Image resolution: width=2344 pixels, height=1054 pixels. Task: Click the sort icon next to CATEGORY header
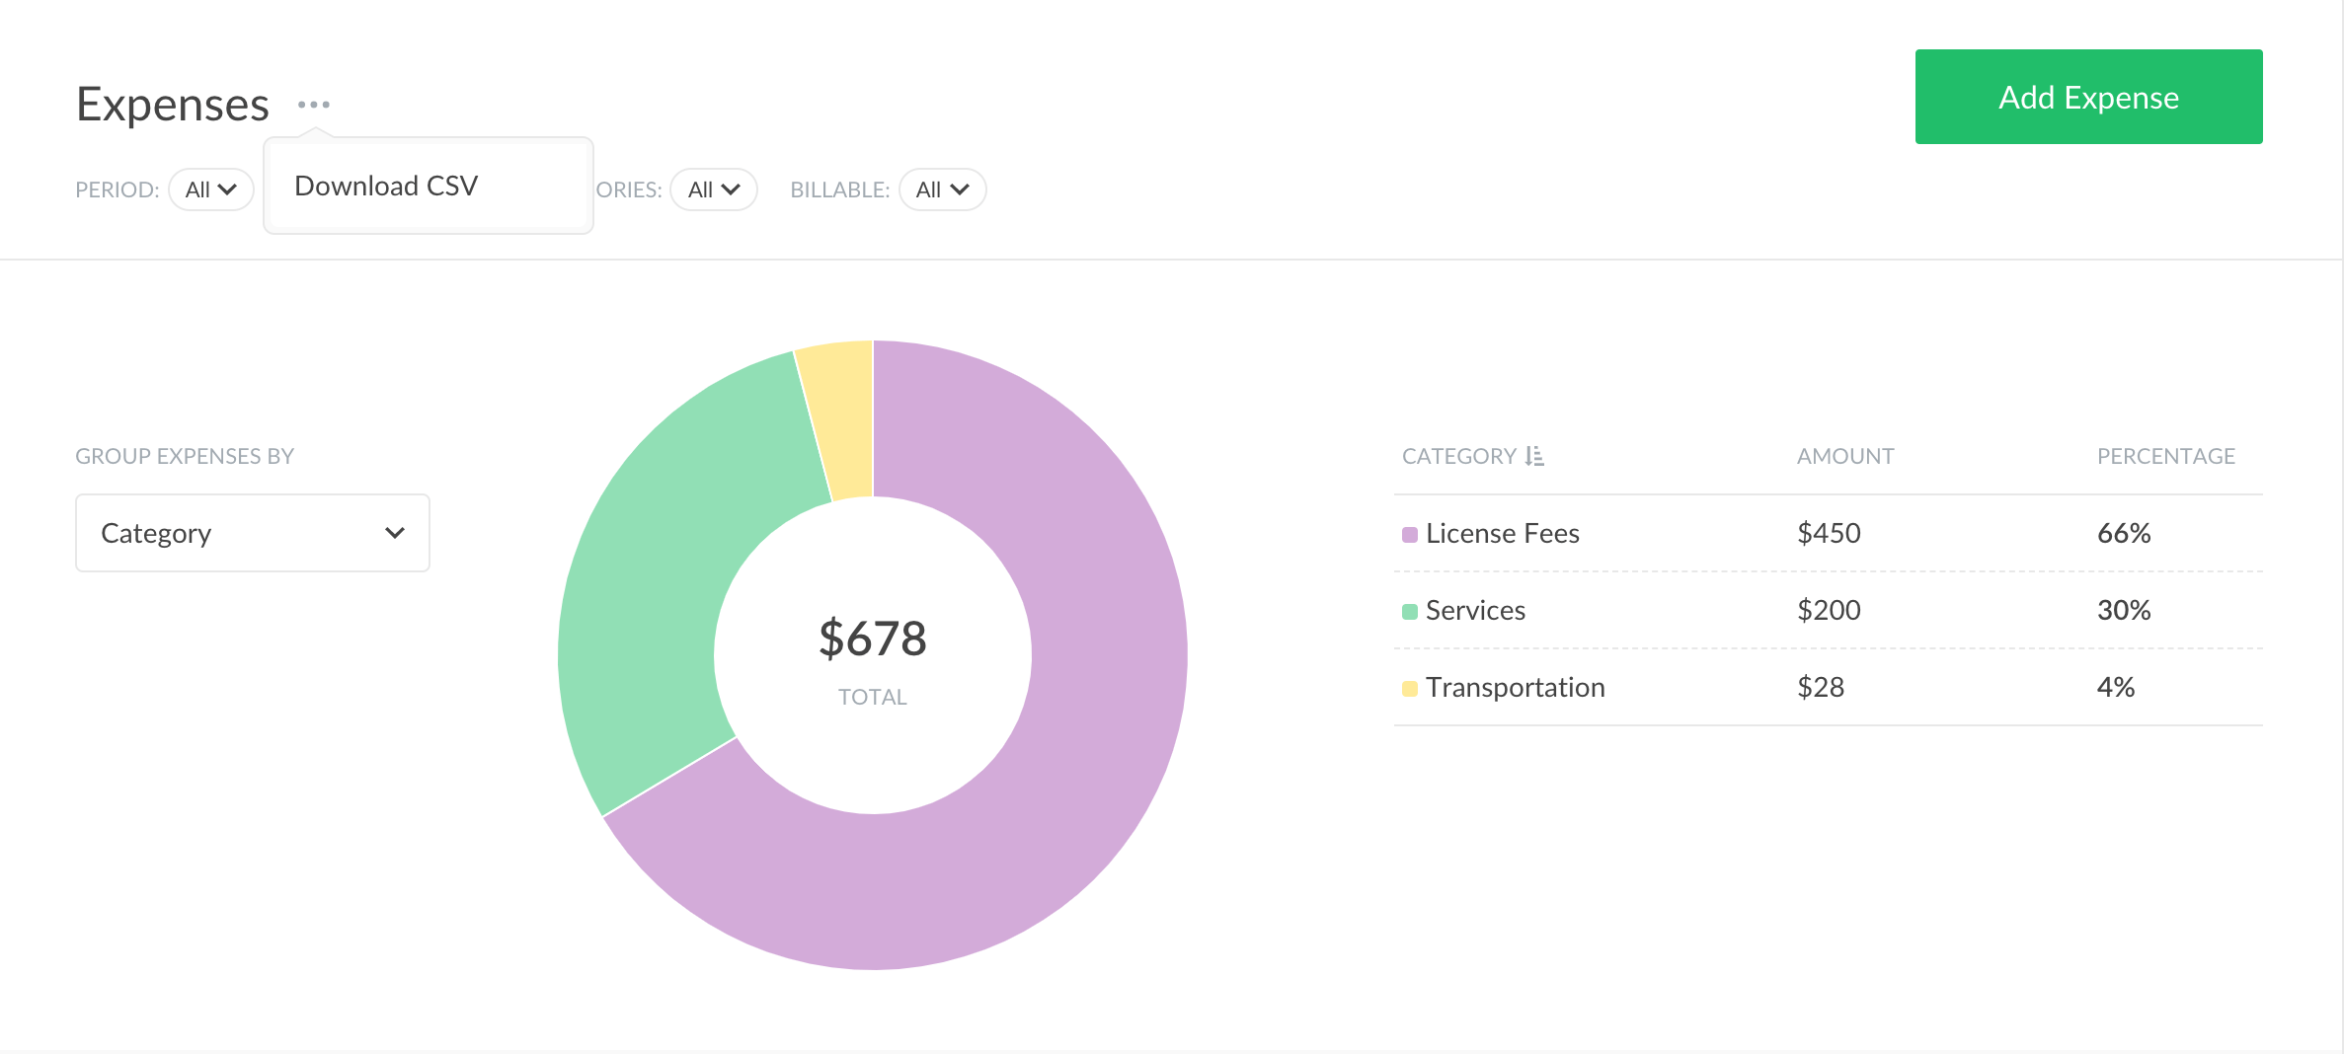pos(1534,456)
